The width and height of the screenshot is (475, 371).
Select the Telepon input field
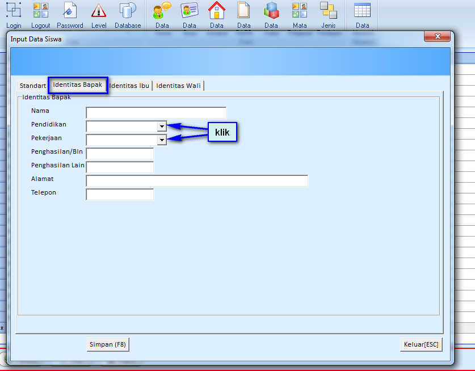pos(120,195)
